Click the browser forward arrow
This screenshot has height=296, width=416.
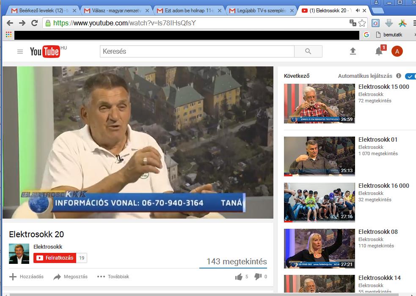(22, 23)
